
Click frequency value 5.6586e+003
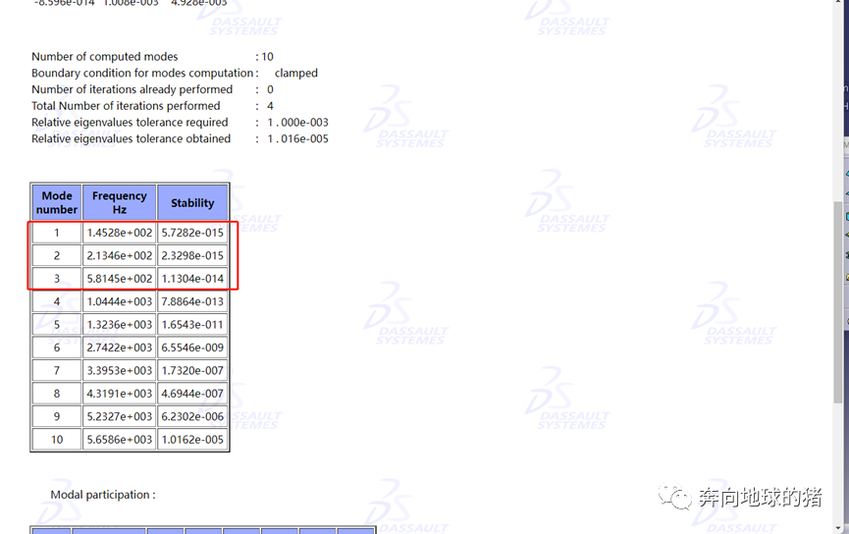coord(120,440)
